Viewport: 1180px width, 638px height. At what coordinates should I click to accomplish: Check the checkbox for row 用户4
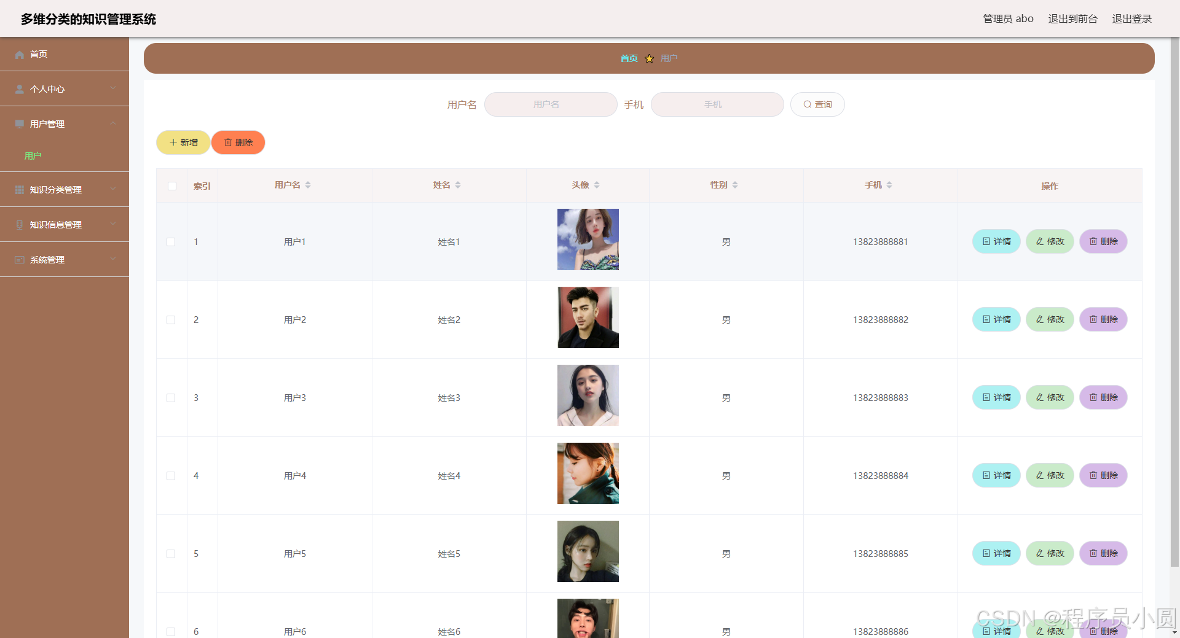tap(171, 476)
